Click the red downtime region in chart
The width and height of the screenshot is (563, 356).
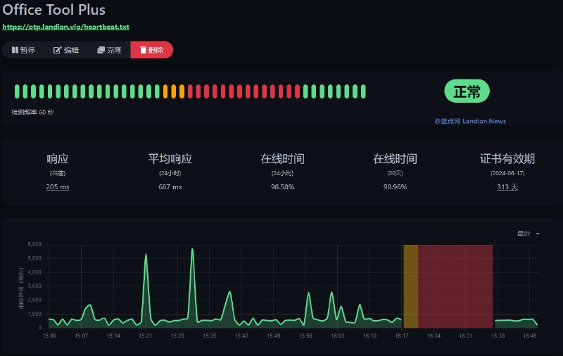tap(455, 286)
